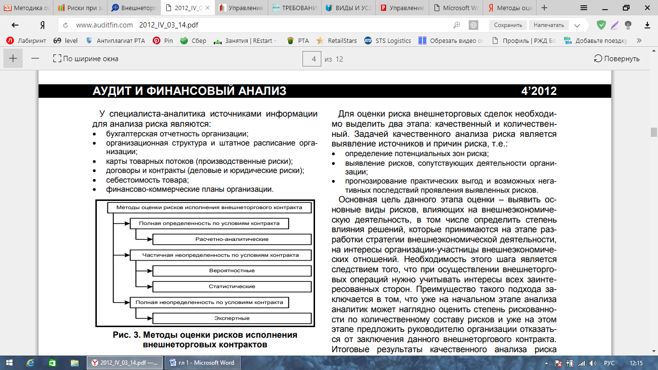Image resolution: width=658 pixels, height=370 pixels.
Task: Open downloads with the download arrow icon
Action: 646,25
